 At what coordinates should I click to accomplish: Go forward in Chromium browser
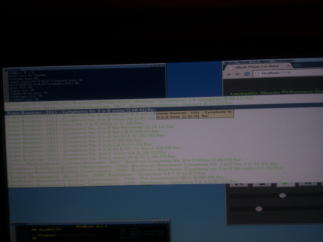238,74
